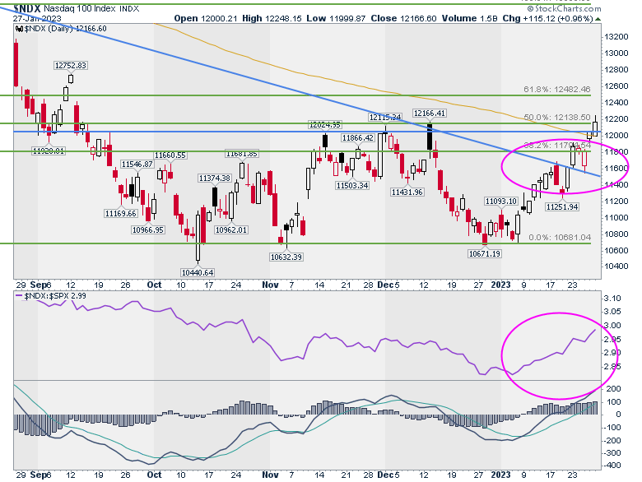Click the 12024.35 price label
642x482 pixels.
pos(325,125)
